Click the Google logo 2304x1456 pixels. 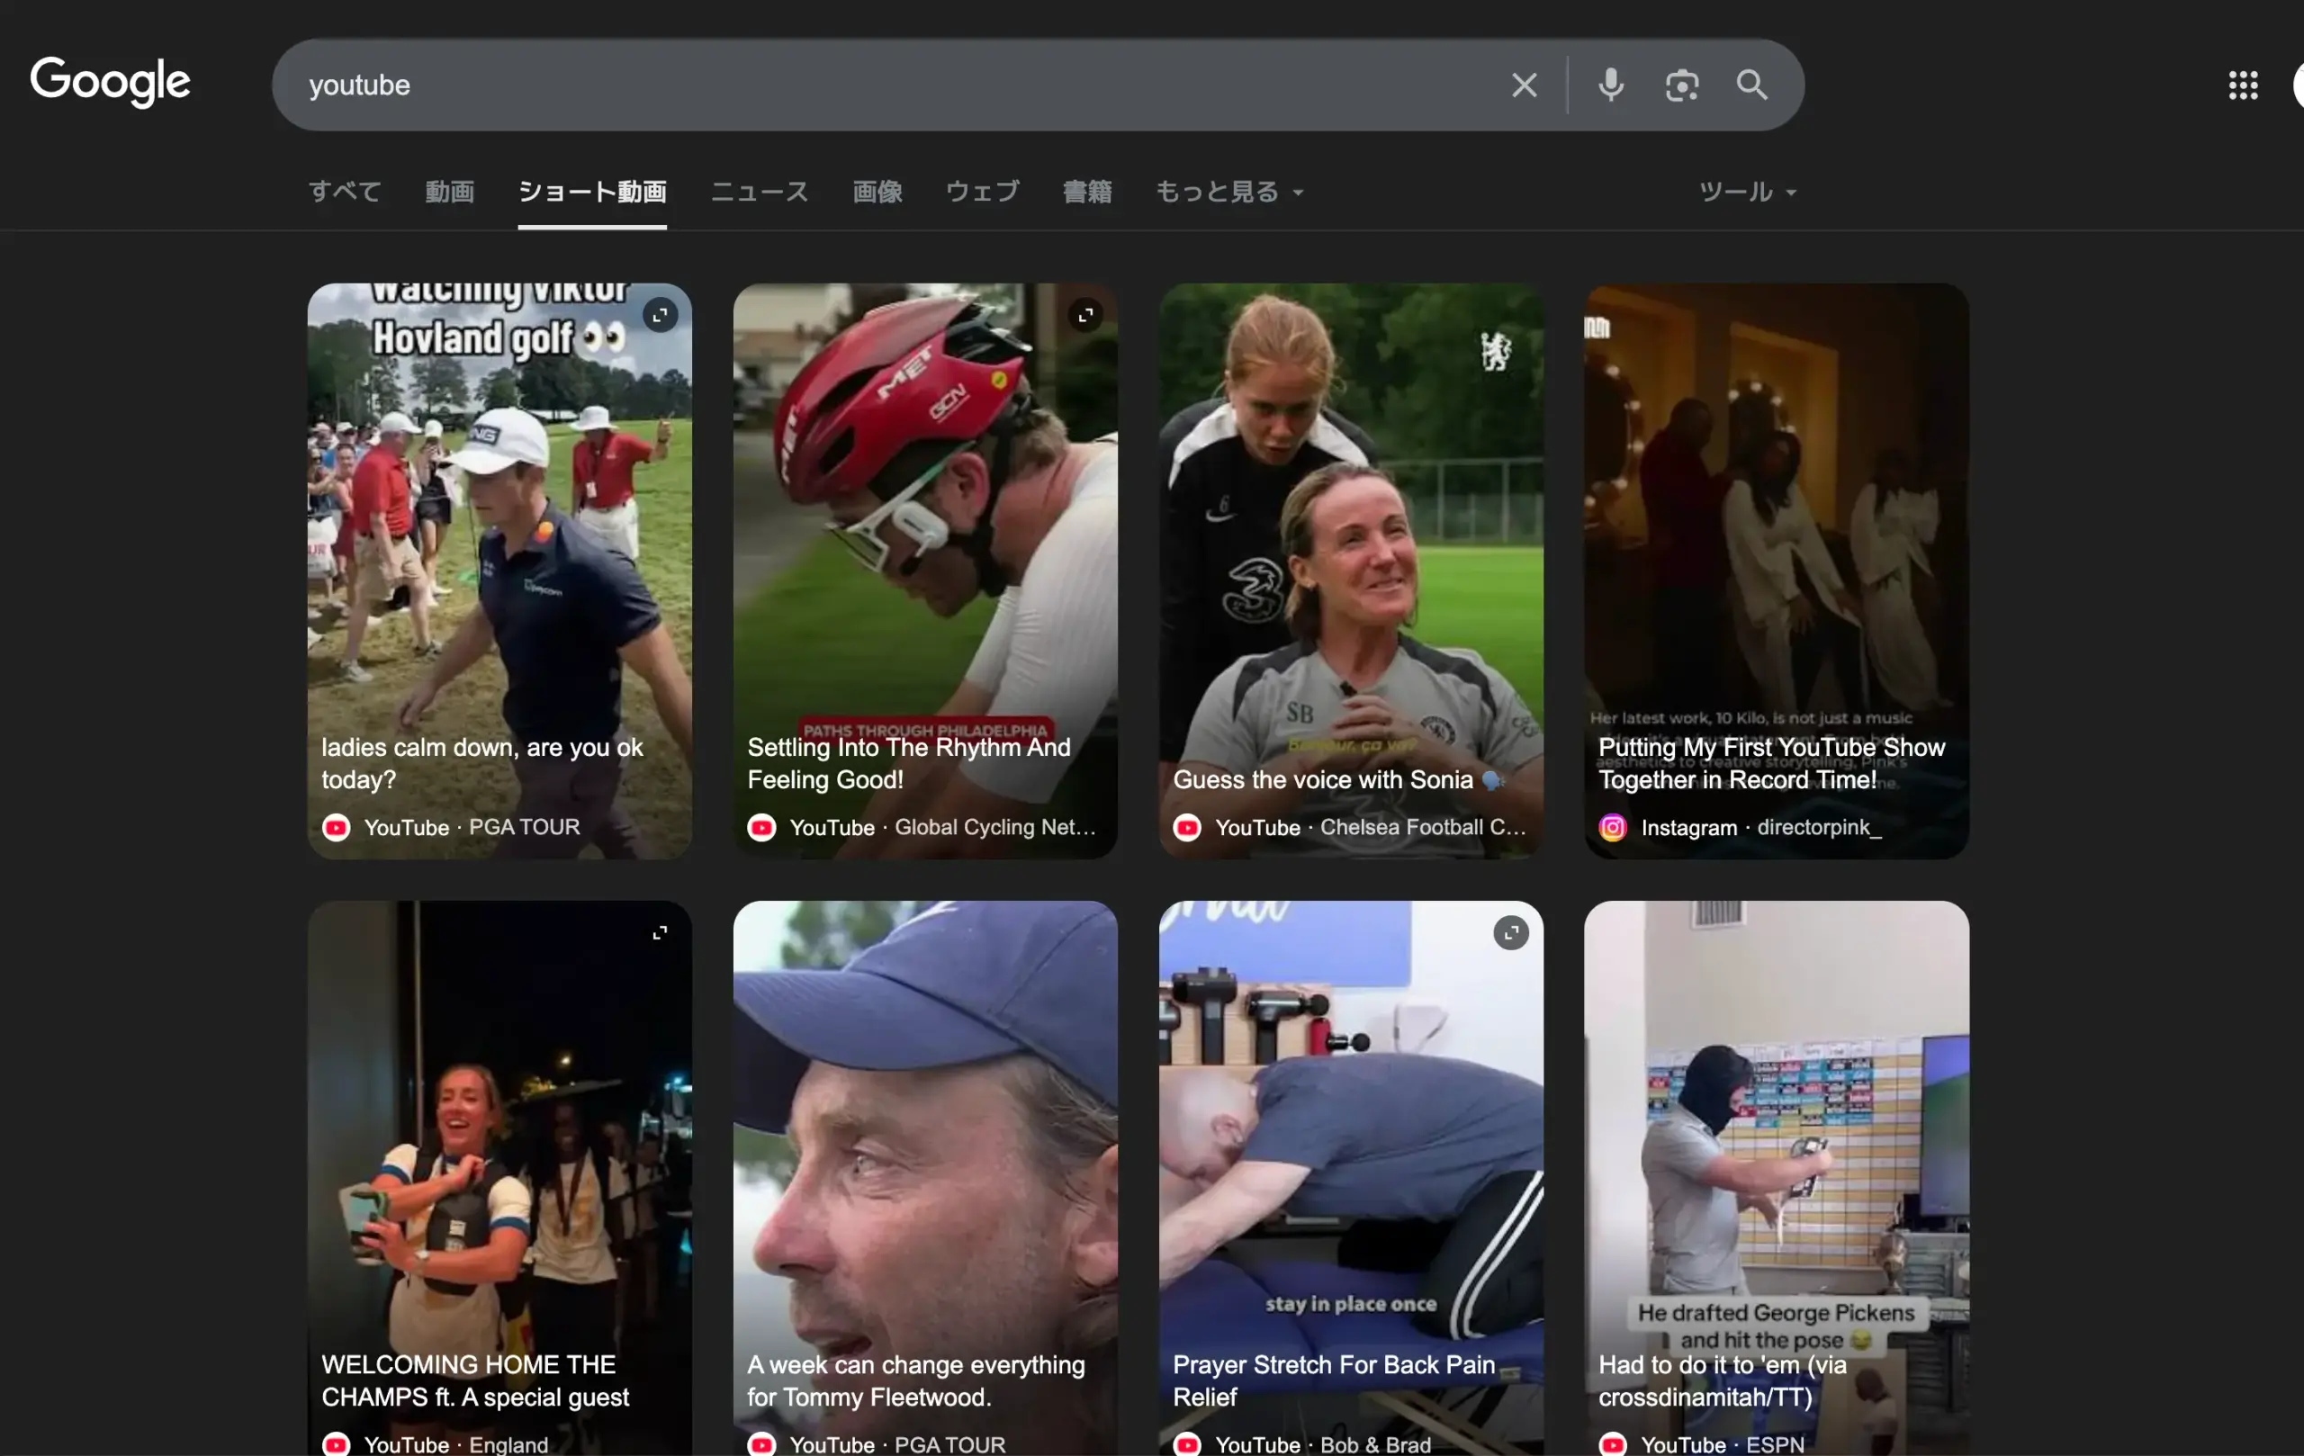[x=110, y=81]
